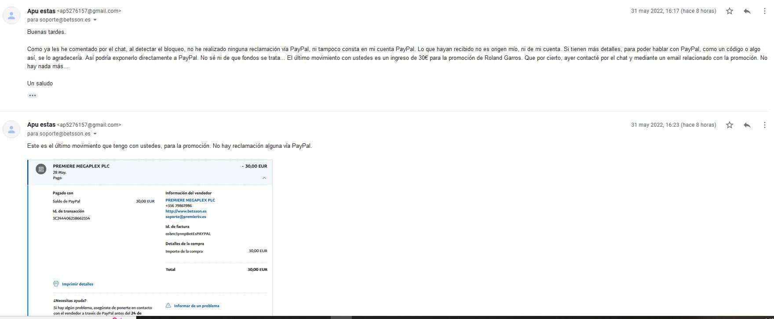Open more options for 16:23 email

click(x=764, y=125)
